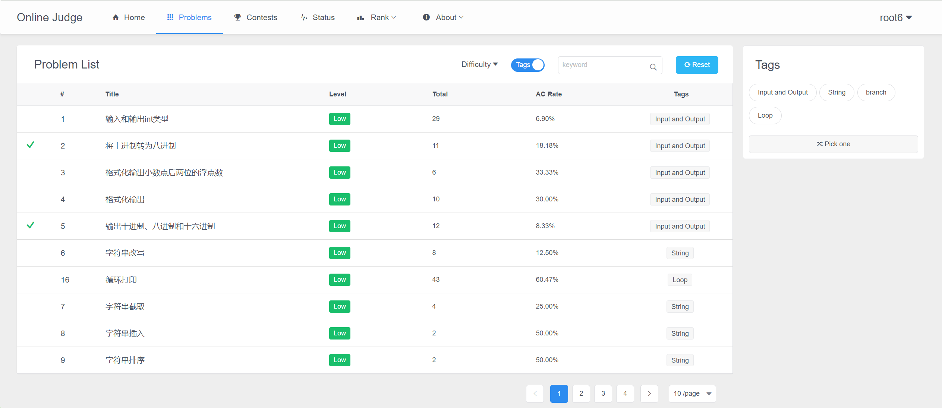Viewport: 942px width, 408px height.
Task: Click in the keyword search field
Action: (x=603, y=65)
